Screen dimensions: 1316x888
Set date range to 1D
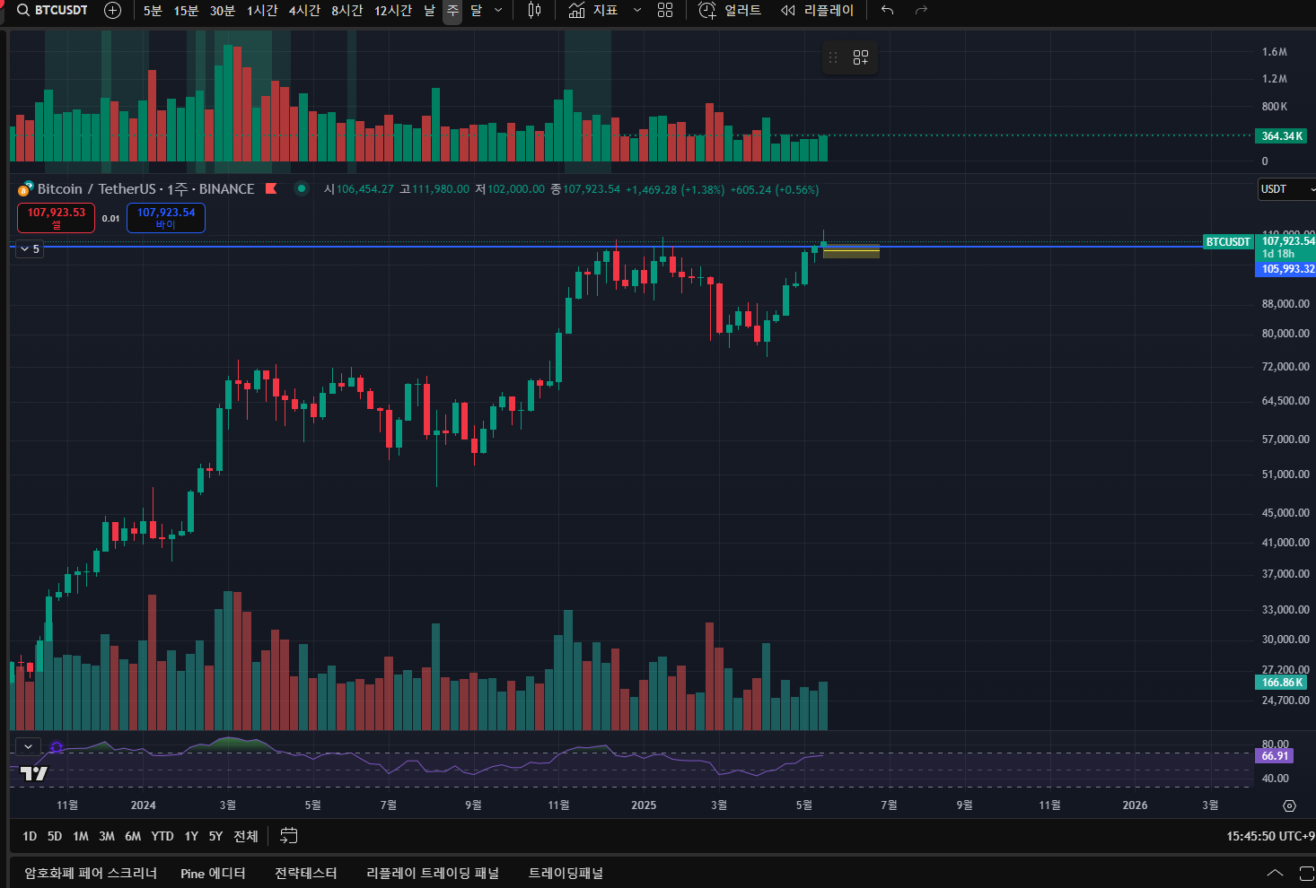pyautogui.click(x=30, y=836)
